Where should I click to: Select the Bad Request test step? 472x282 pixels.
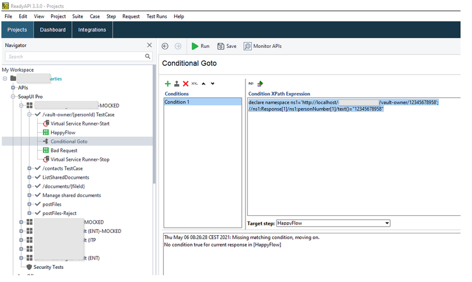(x=64, y=151)
